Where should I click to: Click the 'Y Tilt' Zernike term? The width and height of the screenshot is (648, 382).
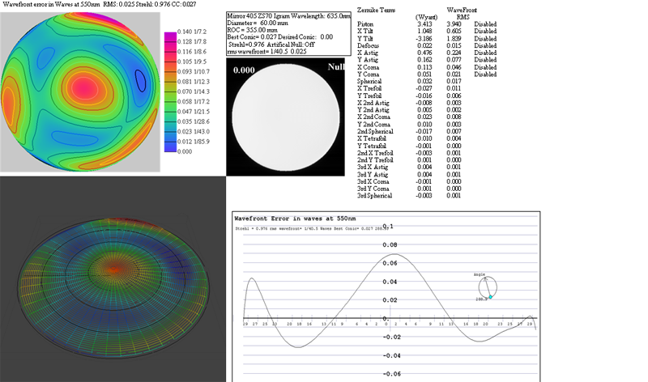pos(365,38)
